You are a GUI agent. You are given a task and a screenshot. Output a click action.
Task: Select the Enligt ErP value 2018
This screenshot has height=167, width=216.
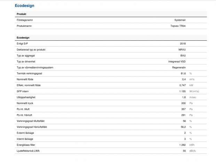(183, 43)
